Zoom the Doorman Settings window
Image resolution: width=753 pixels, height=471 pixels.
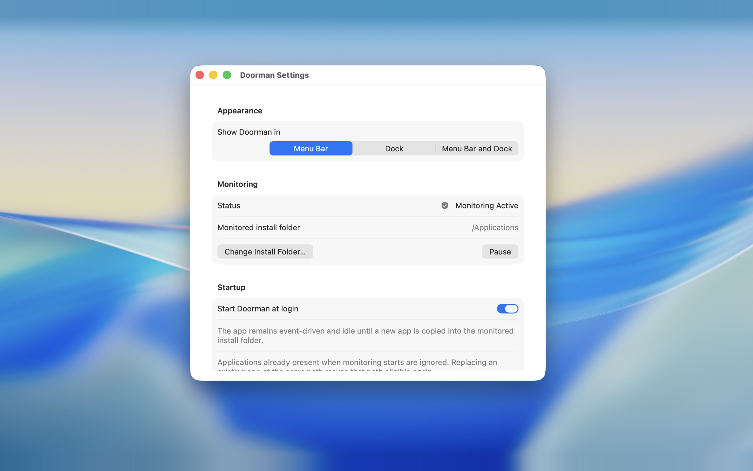coord(227,75)
